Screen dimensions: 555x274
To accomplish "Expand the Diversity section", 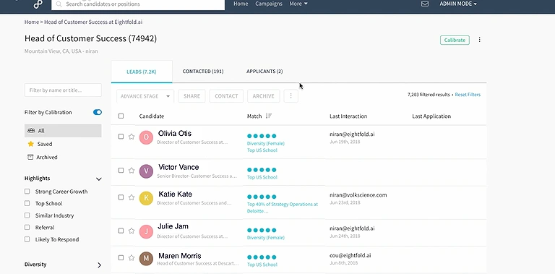I will click(x=99, y=265).
